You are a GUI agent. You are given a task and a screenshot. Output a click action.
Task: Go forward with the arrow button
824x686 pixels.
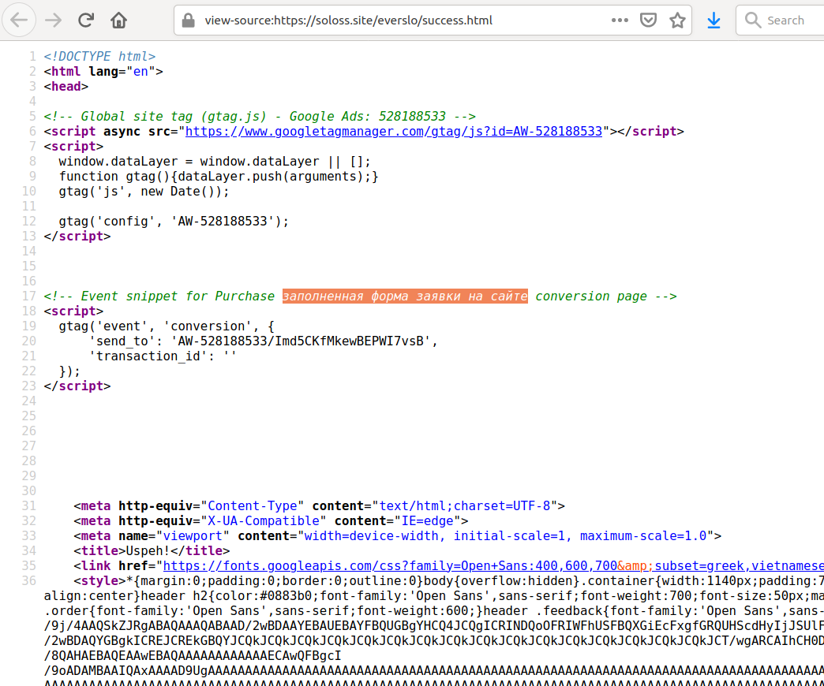pos(53,21)
